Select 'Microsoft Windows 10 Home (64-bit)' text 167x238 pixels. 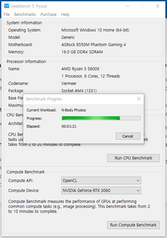point(95,30)
